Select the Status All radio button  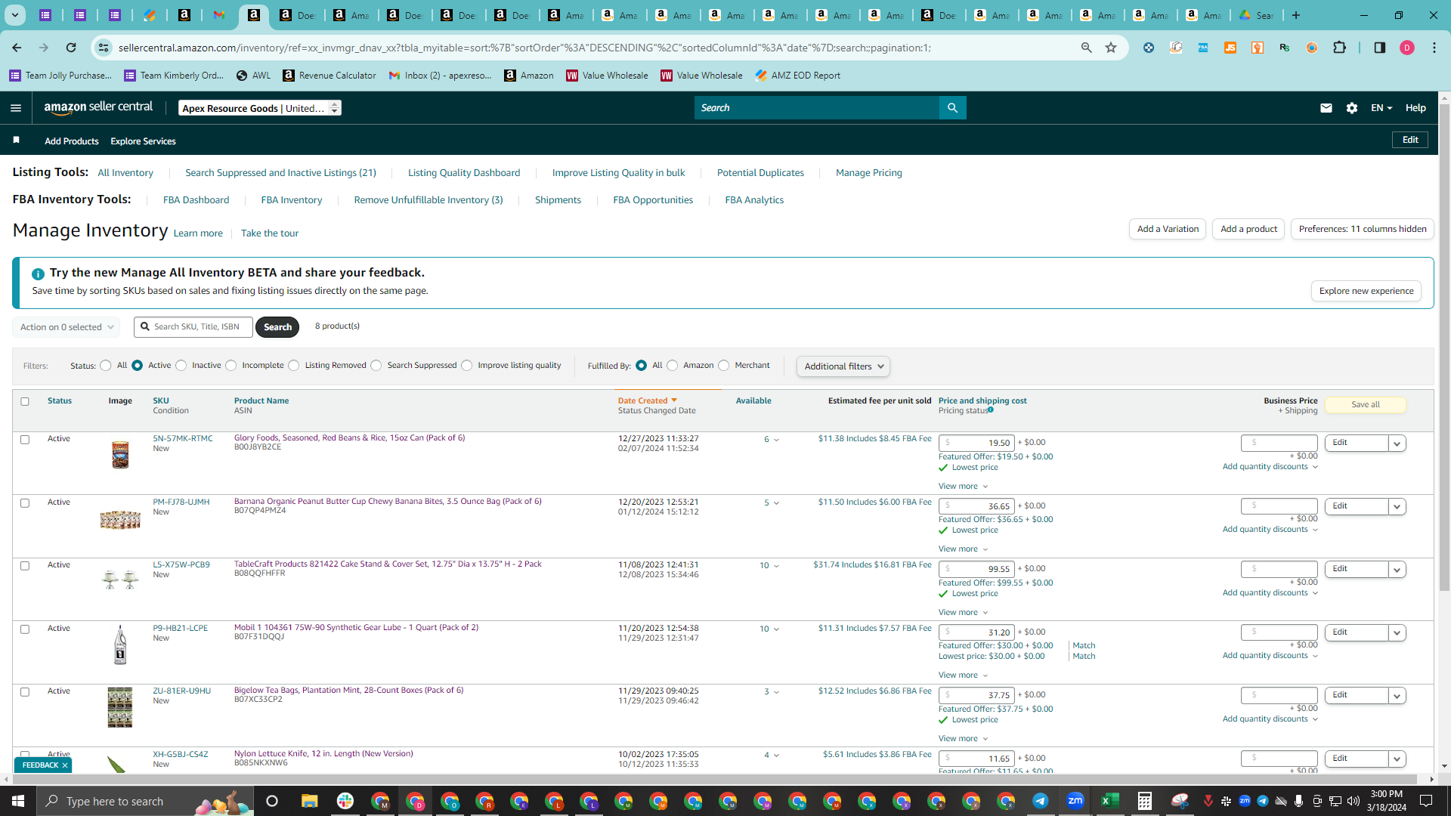(106, 366)
